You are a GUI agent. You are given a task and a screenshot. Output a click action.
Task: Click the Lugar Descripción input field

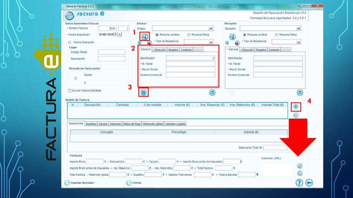pos(112,58)
